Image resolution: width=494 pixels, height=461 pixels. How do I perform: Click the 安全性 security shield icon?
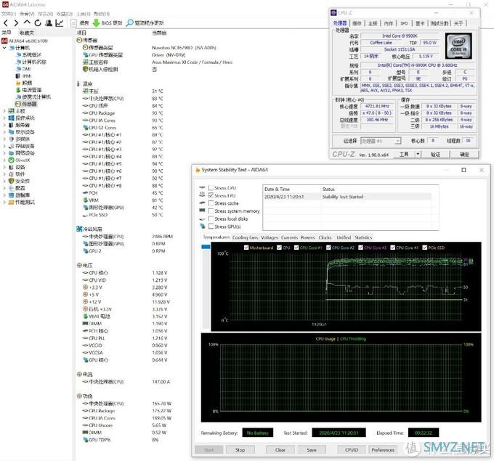click(x=12, y=181)
